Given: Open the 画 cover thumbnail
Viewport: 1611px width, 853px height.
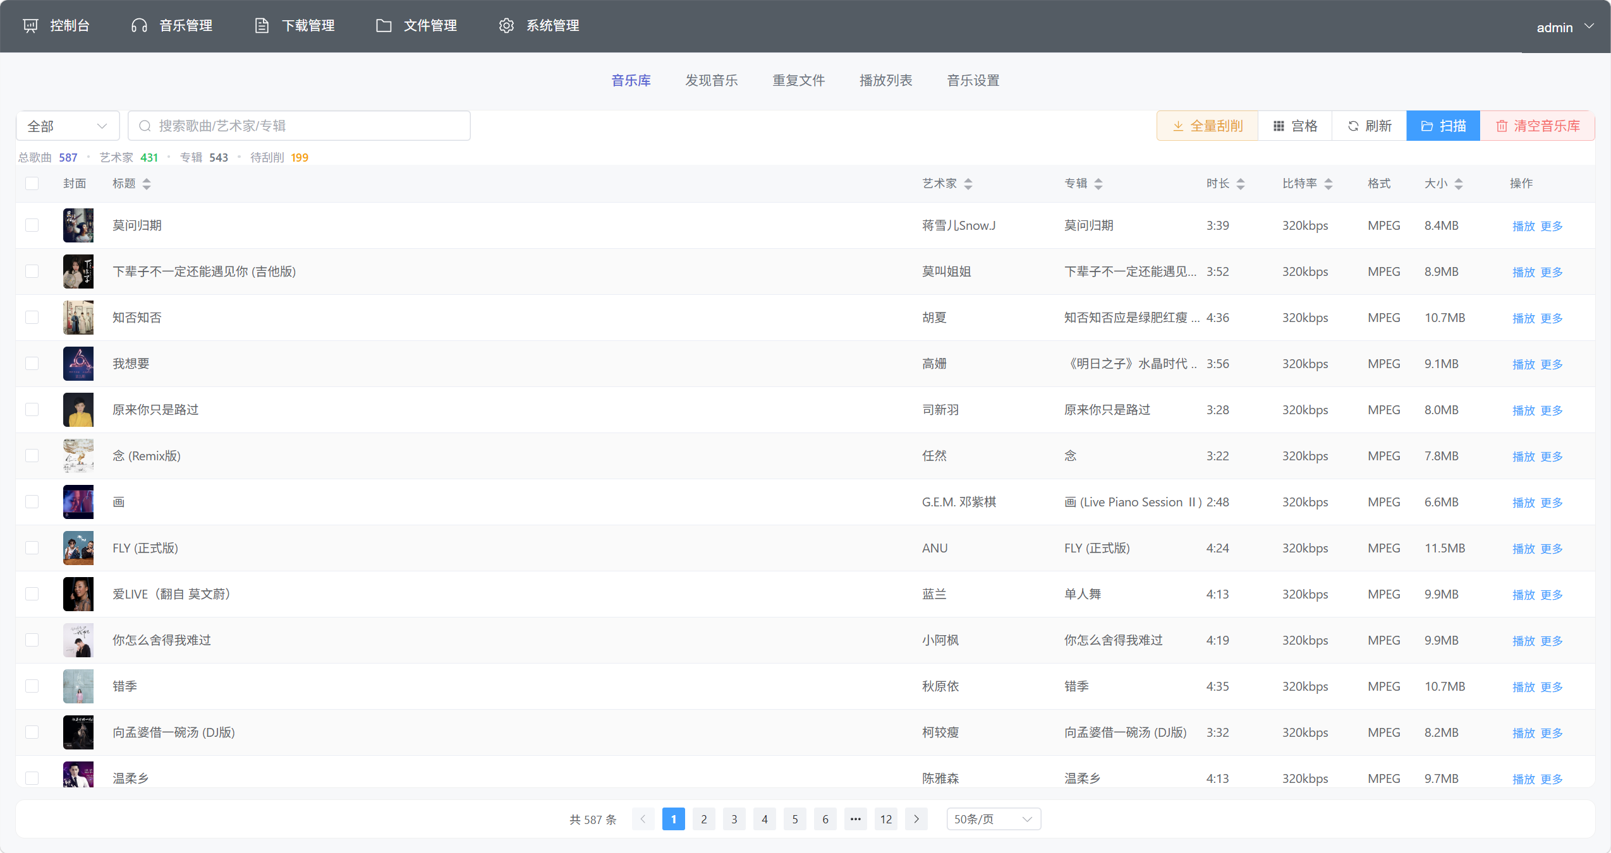Looking at the screenshot, I should [x=78, y=502].
